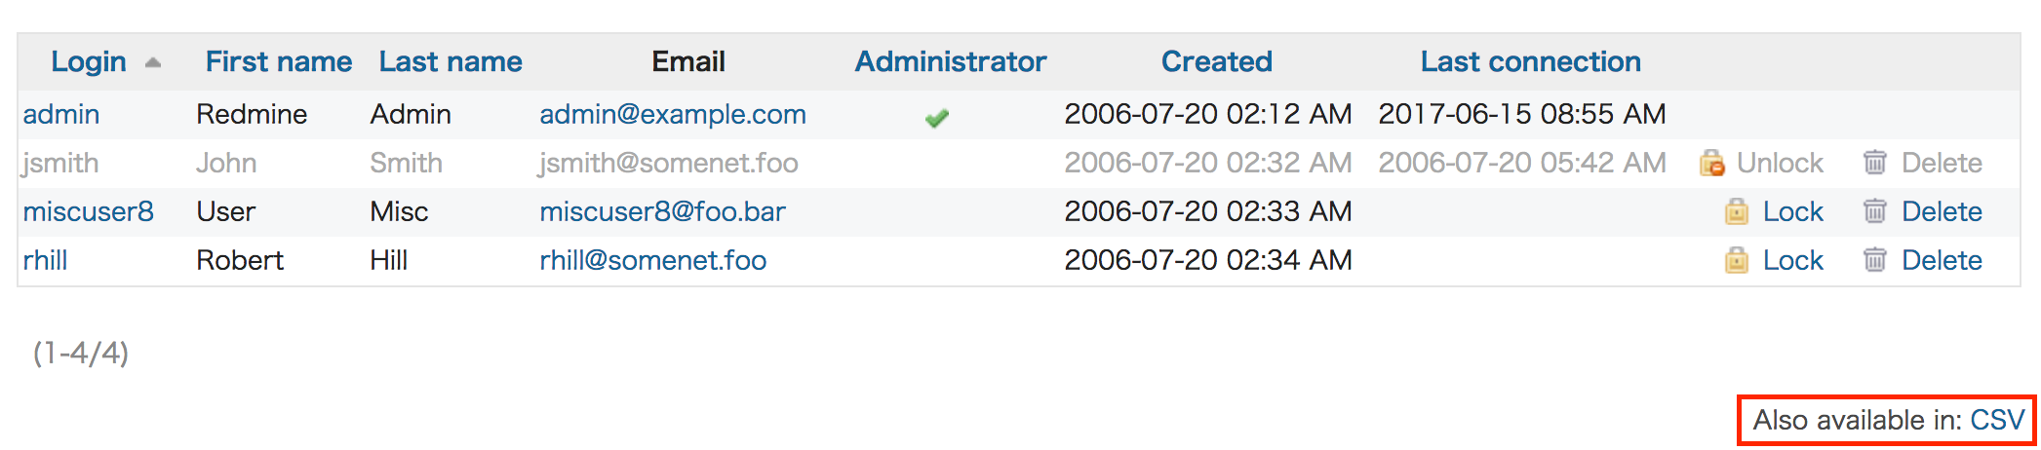Sort by Last connection header
The width and height of the screenshot is (2041, 450).
click(1531, 61)
